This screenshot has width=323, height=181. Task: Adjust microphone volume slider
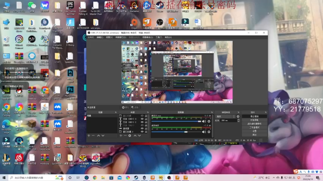coord(176,121)
